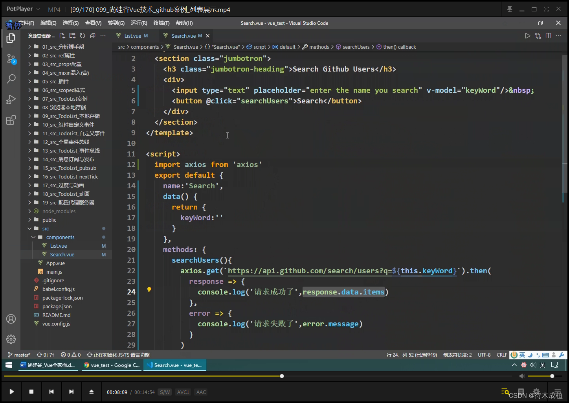Open the 选择(S) menu
Screen dimensions: 569x403
tap(71, 23)
